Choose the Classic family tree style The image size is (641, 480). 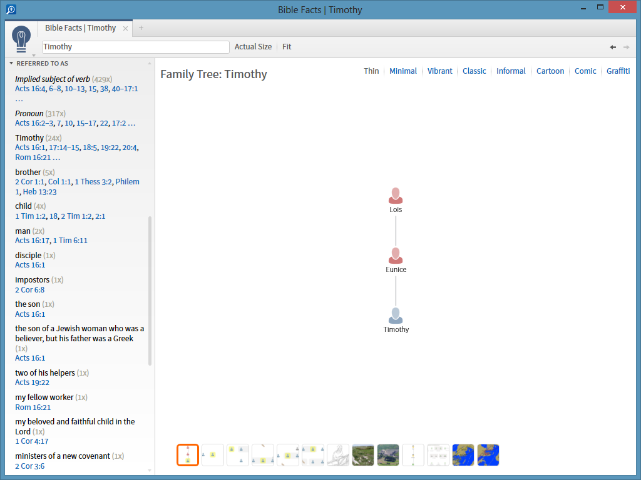click(x=474, y=71)
